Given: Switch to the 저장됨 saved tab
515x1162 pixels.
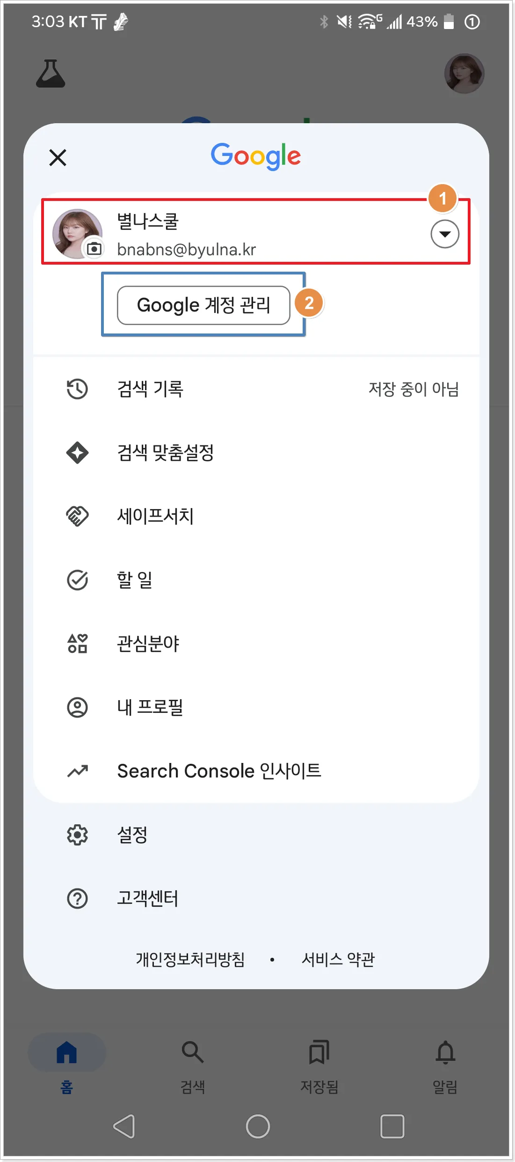Looking at the screenshot, I should (x=319, y=1062).
